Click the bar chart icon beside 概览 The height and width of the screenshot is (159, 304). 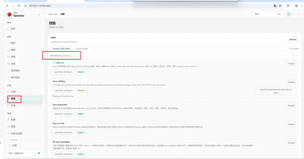[x=8, y=43]
